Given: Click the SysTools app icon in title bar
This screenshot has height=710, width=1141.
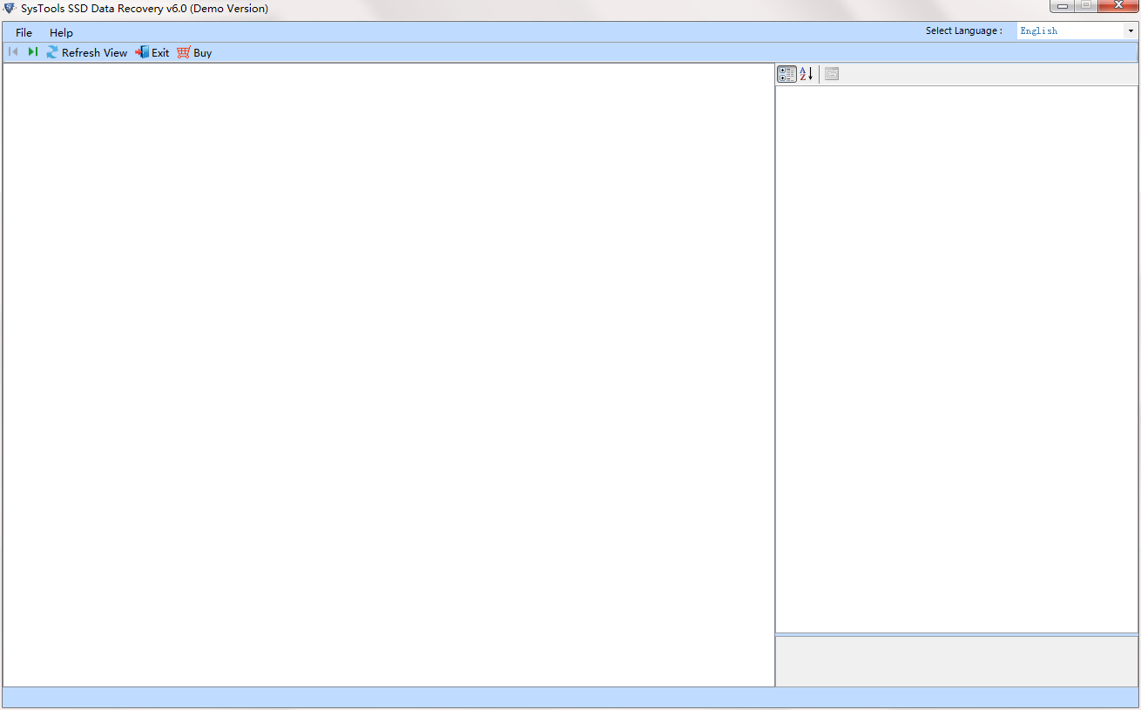Looking at the screenshot, I should (x=10, y=8).
